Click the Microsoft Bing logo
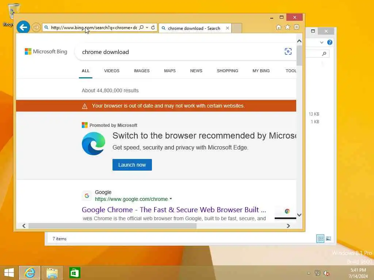The width and height of the screenshot is (374, 280). [x=46, y=51]
